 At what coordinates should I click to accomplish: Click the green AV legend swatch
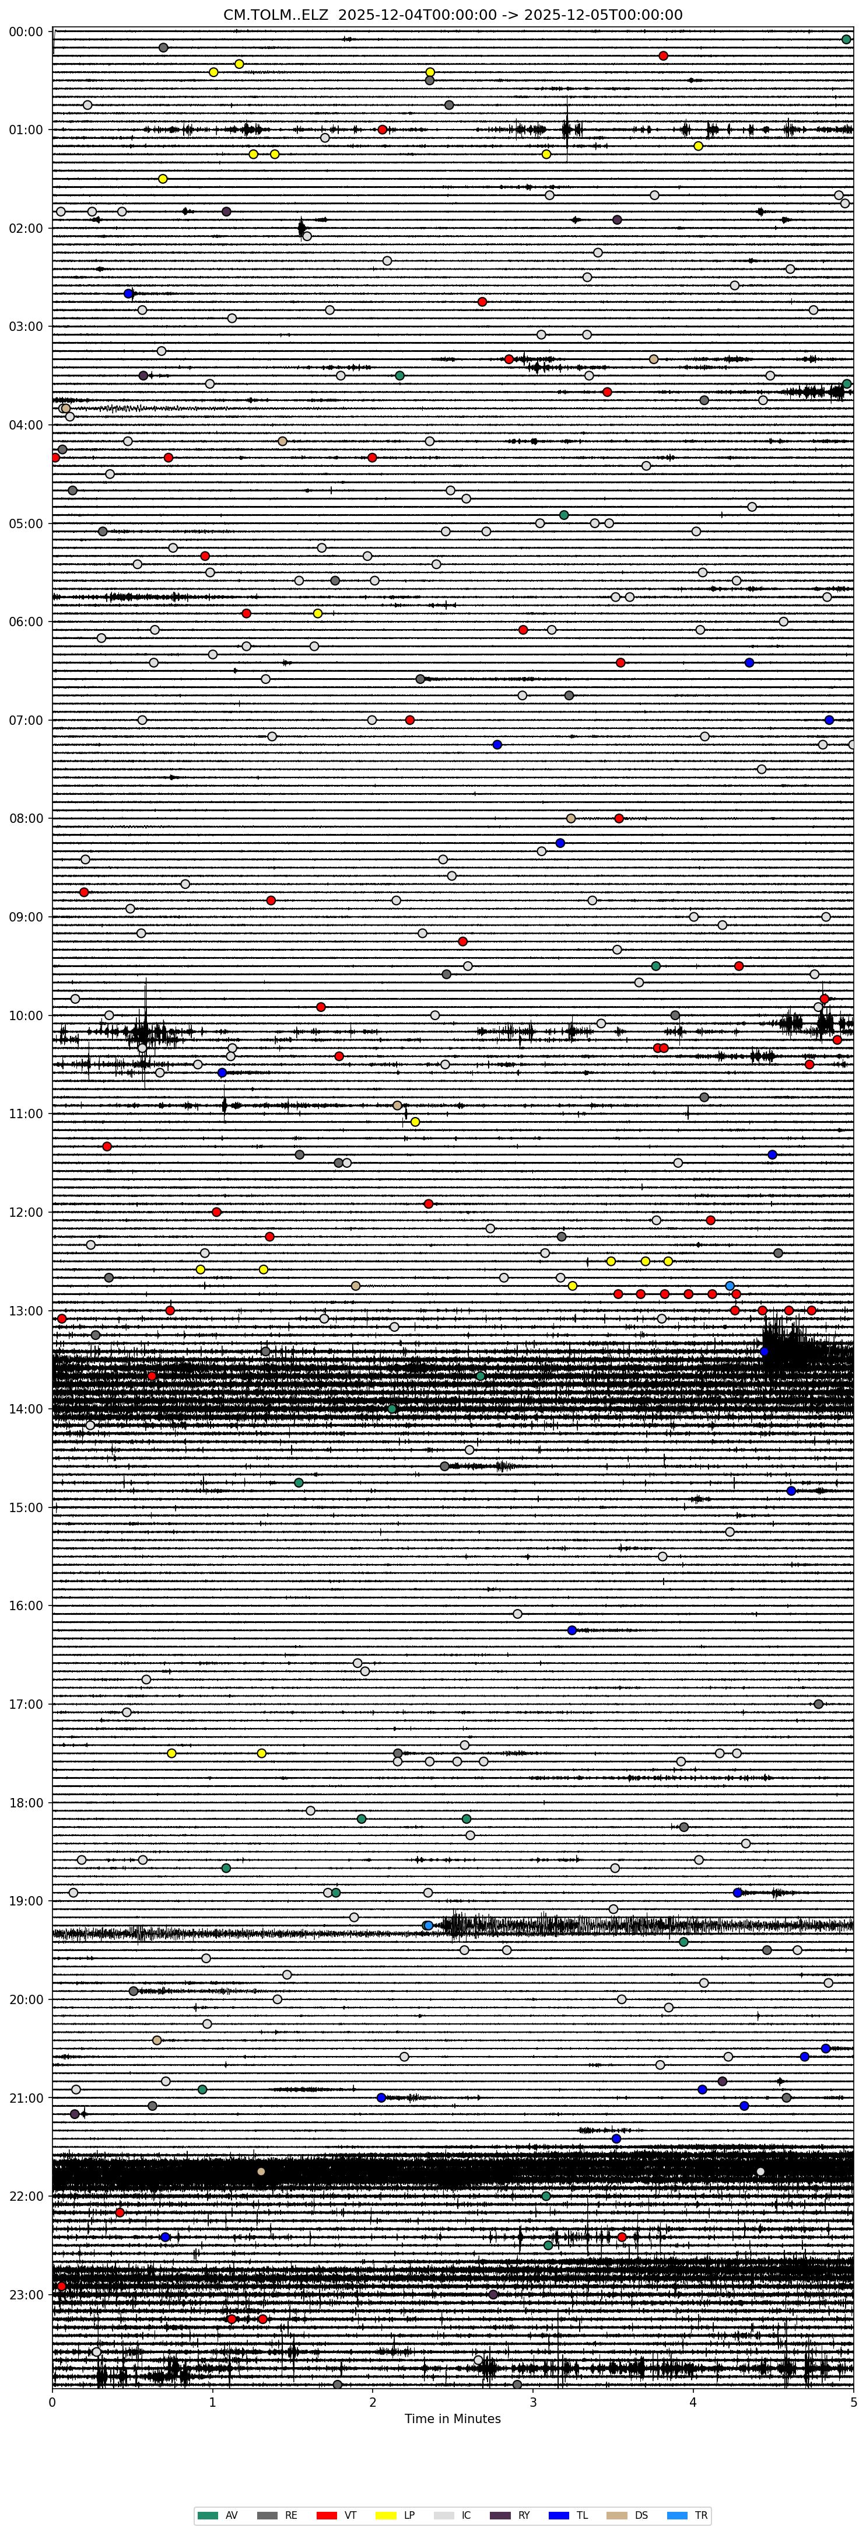208,2515
